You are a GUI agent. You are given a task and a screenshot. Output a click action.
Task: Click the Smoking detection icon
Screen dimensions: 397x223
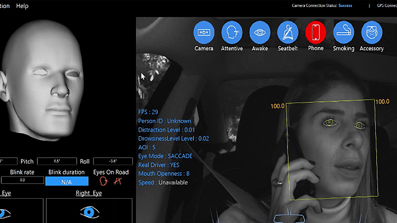[x=344, y=32]
